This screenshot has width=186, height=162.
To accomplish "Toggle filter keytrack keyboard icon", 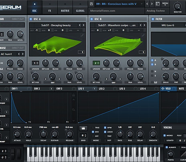I will [x=156, y=82].
